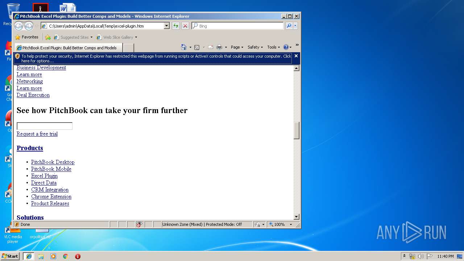Screen dimensions: 464x261
Task: Show hidden tray icons arrow
Action: point(404,256)
